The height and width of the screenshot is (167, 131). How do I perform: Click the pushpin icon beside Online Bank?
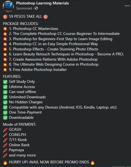5,145
